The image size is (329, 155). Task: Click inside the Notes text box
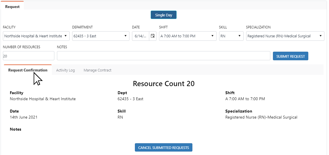pyautogui.click(x=163, y=56)
